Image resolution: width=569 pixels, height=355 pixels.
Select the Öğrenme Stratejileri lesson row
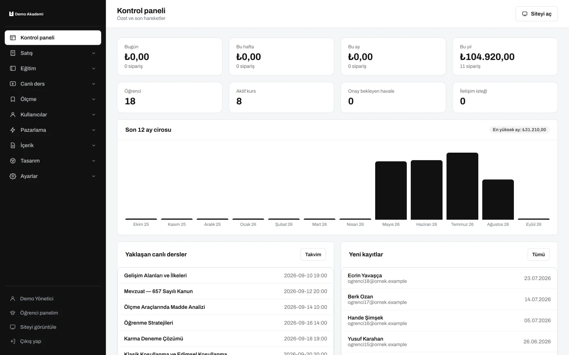225,323
